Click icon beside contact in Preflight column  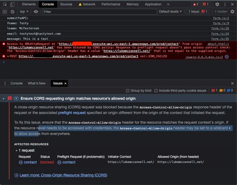pos(59,163)
